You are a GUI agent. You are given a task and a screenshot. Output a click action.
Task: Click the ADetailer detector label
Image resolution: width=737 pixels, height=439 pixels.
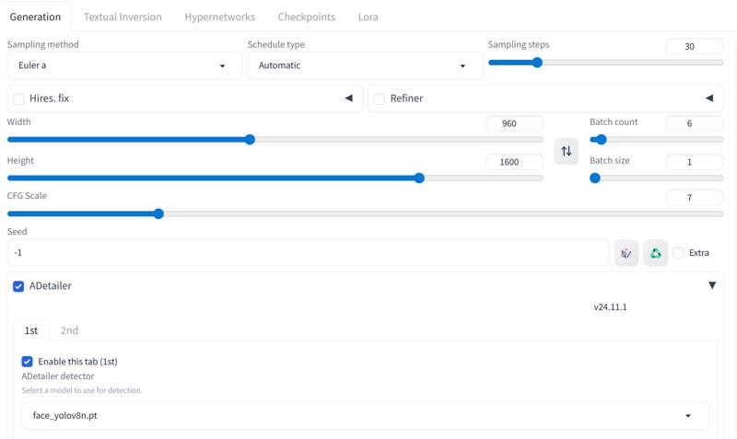58,376
